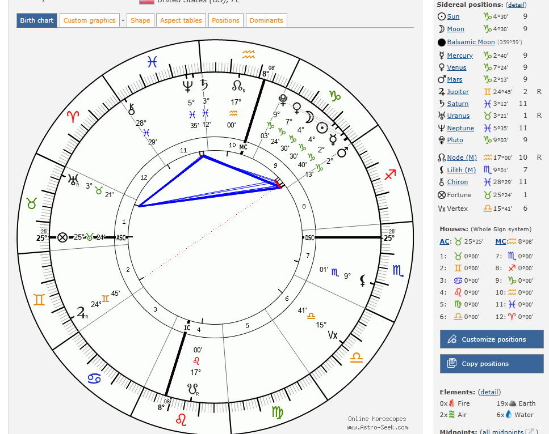
Task: Click the Moon crescent icon in positions list
Action: coord(441,29)
